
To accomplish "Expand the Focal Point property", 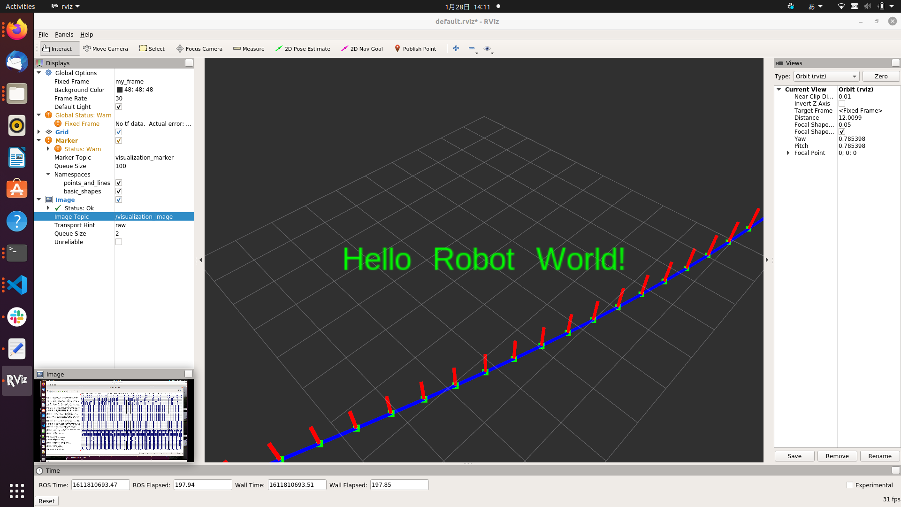I will click(788, 153).
